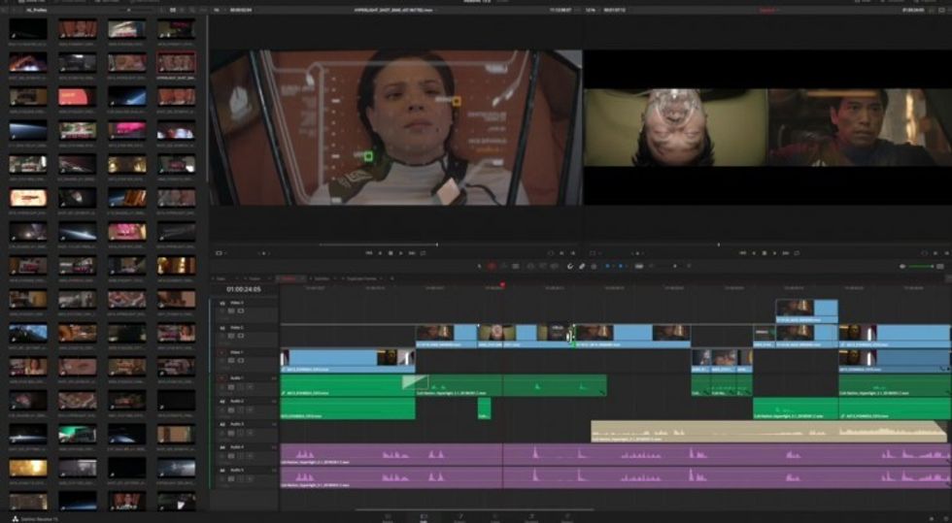952x523 pixels.
Task: Switch media pool to list view
Action: coord(183,11)
